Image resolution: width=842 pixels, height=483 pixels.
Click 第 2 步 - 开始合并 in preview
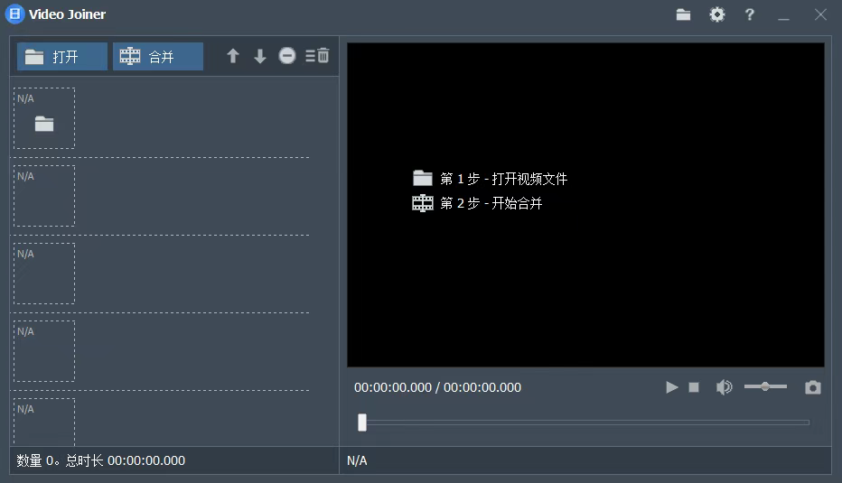[491, 203]
